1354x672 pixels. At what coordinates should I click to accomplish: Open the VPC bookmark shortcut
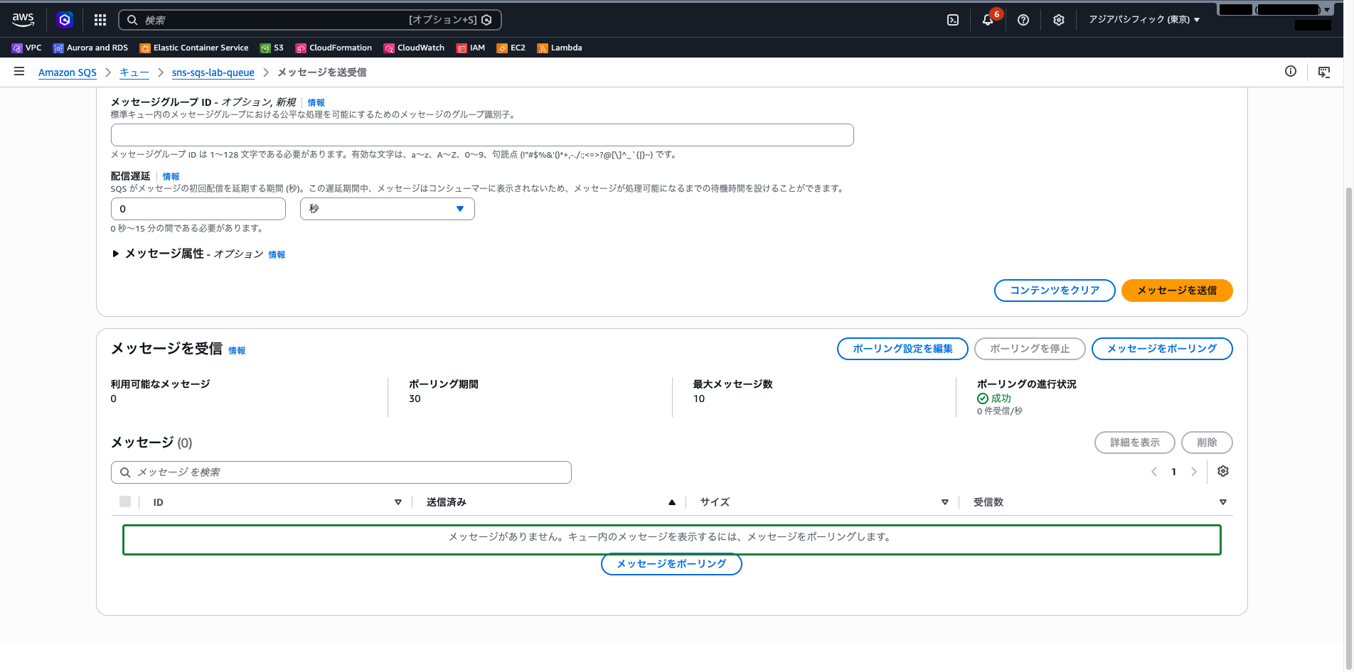pos(27,48)
